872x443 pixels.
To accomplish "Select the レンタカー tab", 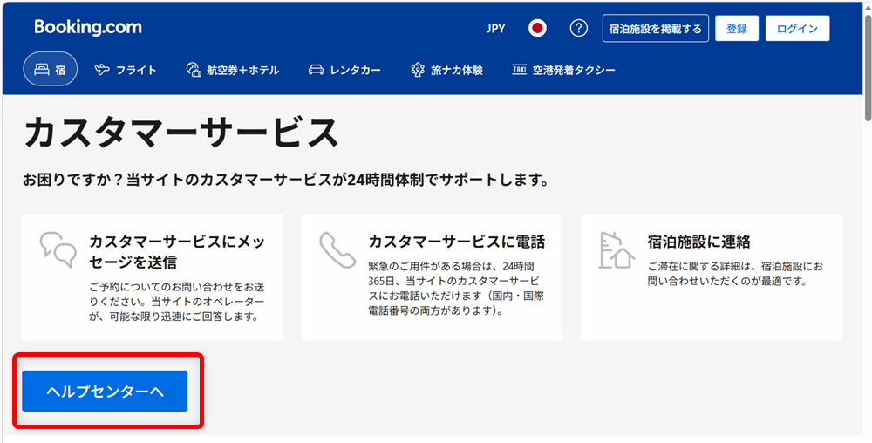I will click(x=344, y=70).
